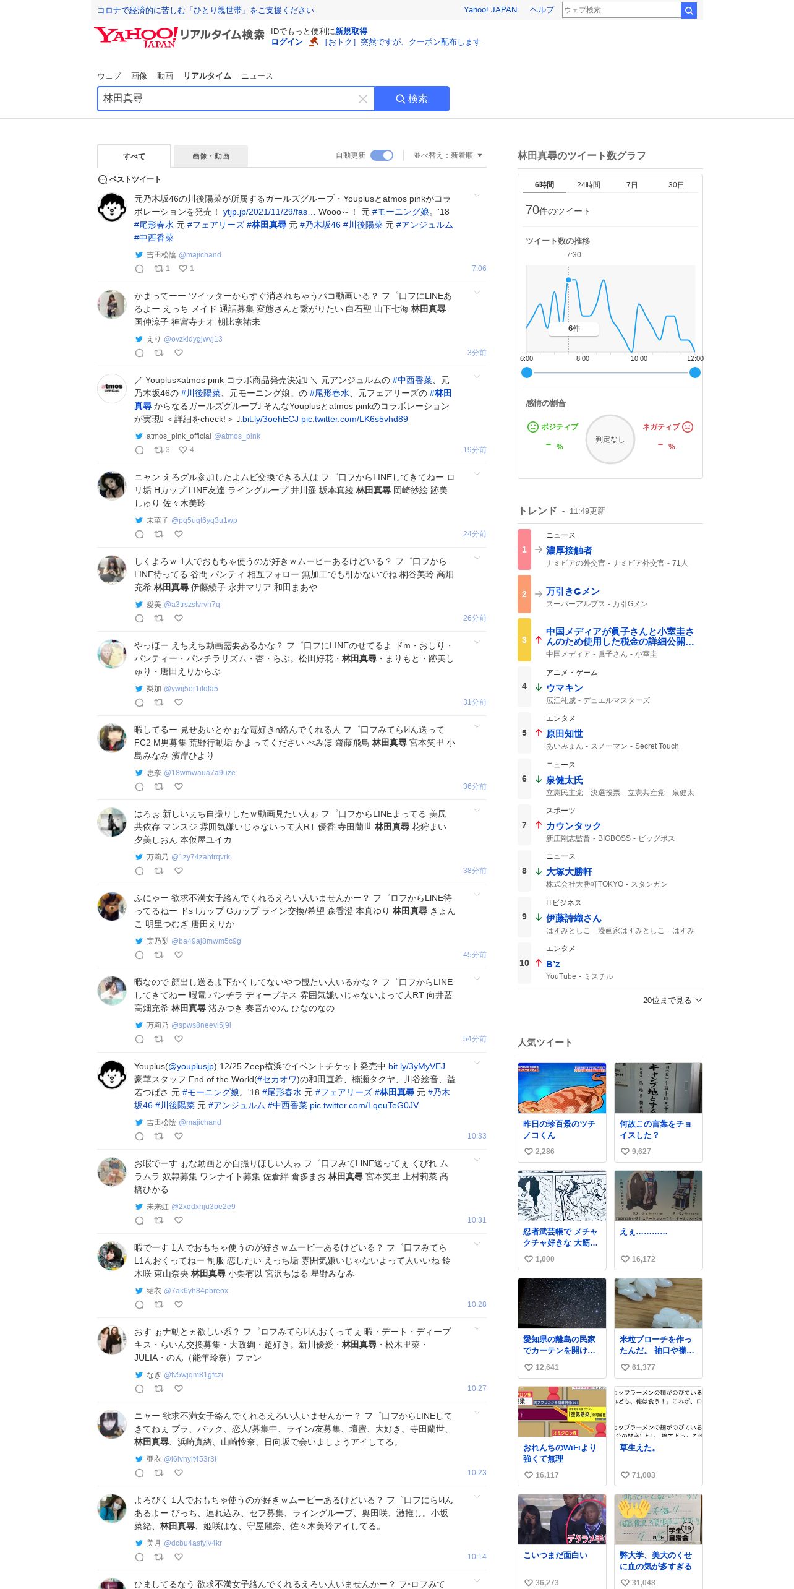Click the 新規取得 link
This screenshot has height=1589, width=794.
(351, 32)
